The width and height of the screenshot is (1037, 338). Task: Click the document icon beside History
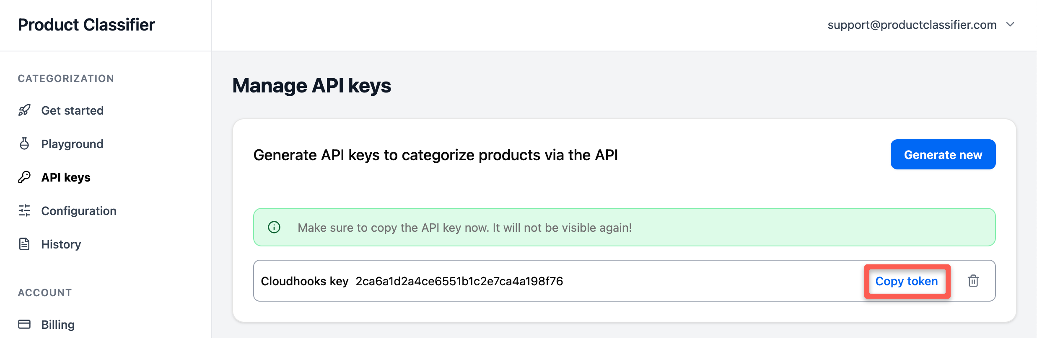(x=24, y=244)
